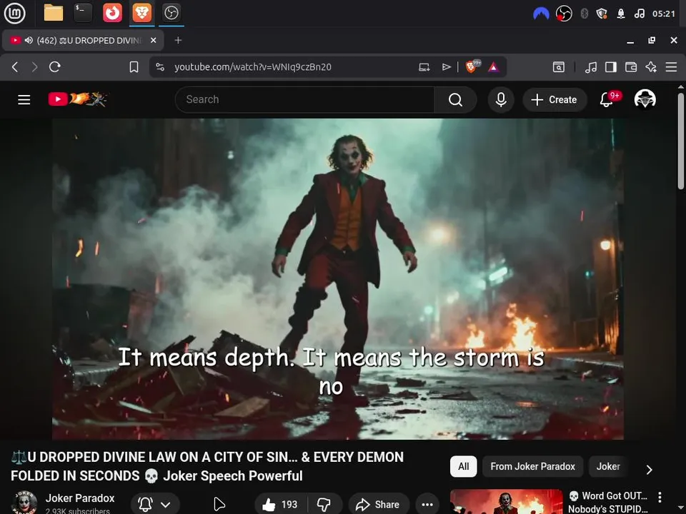The image size is (686, 514).
Task: Open the YouTube guide menu
Action: point(24,100)
